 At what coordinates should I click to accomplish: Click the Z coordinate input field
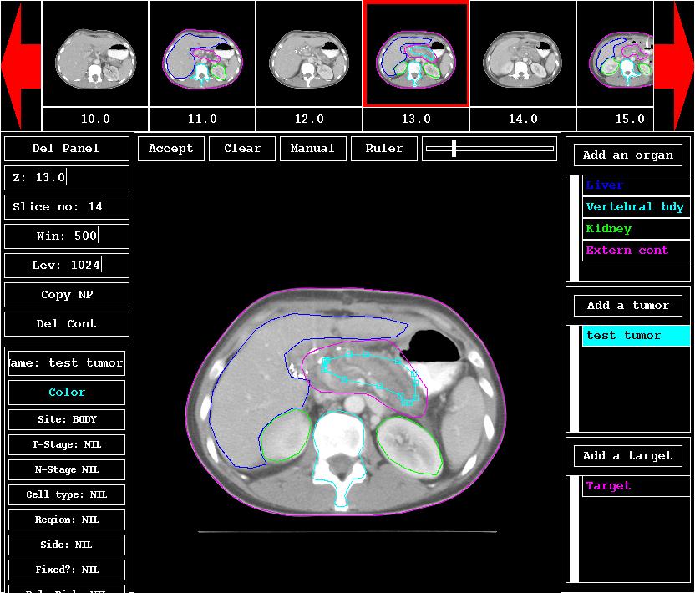point(67,178)
